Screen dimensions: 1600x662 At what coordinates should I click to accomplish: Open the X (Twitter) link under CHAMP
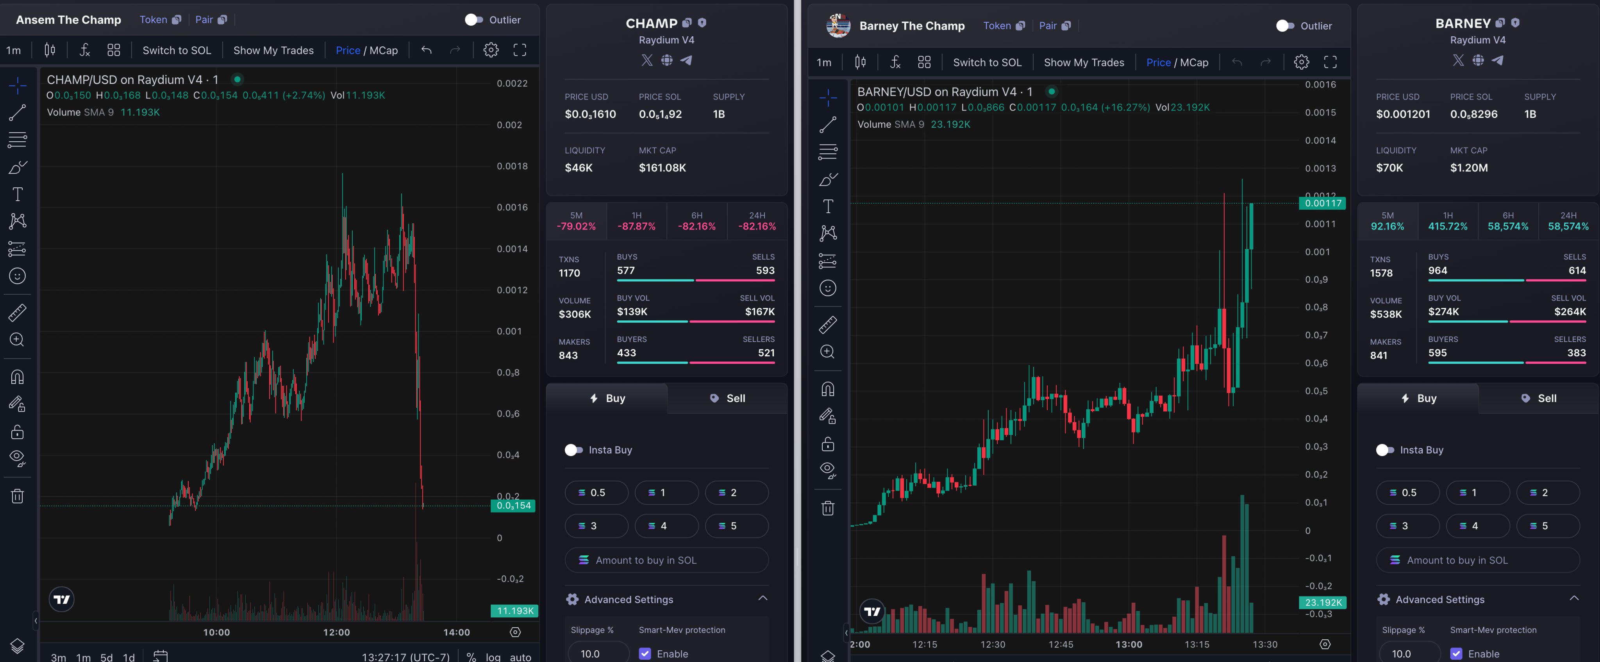646,60
